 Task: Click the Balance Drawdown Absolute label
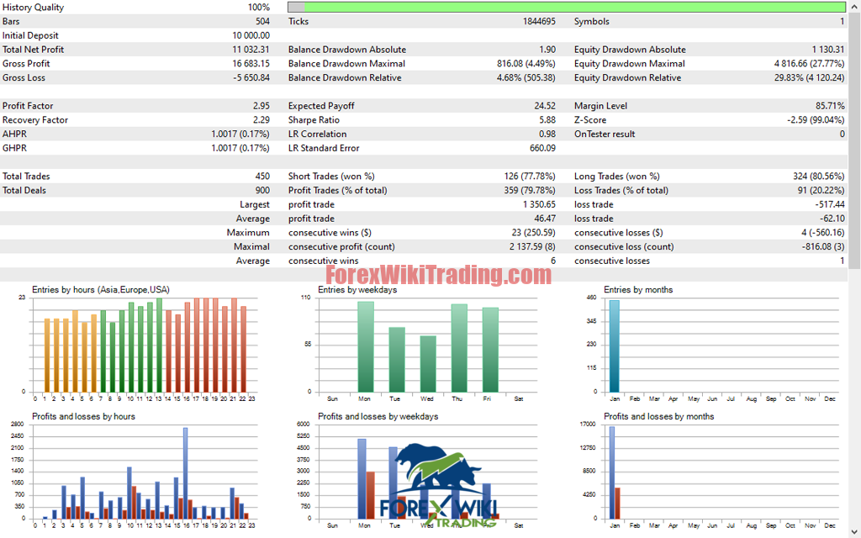pyautogui.click(x=347, y=50)
